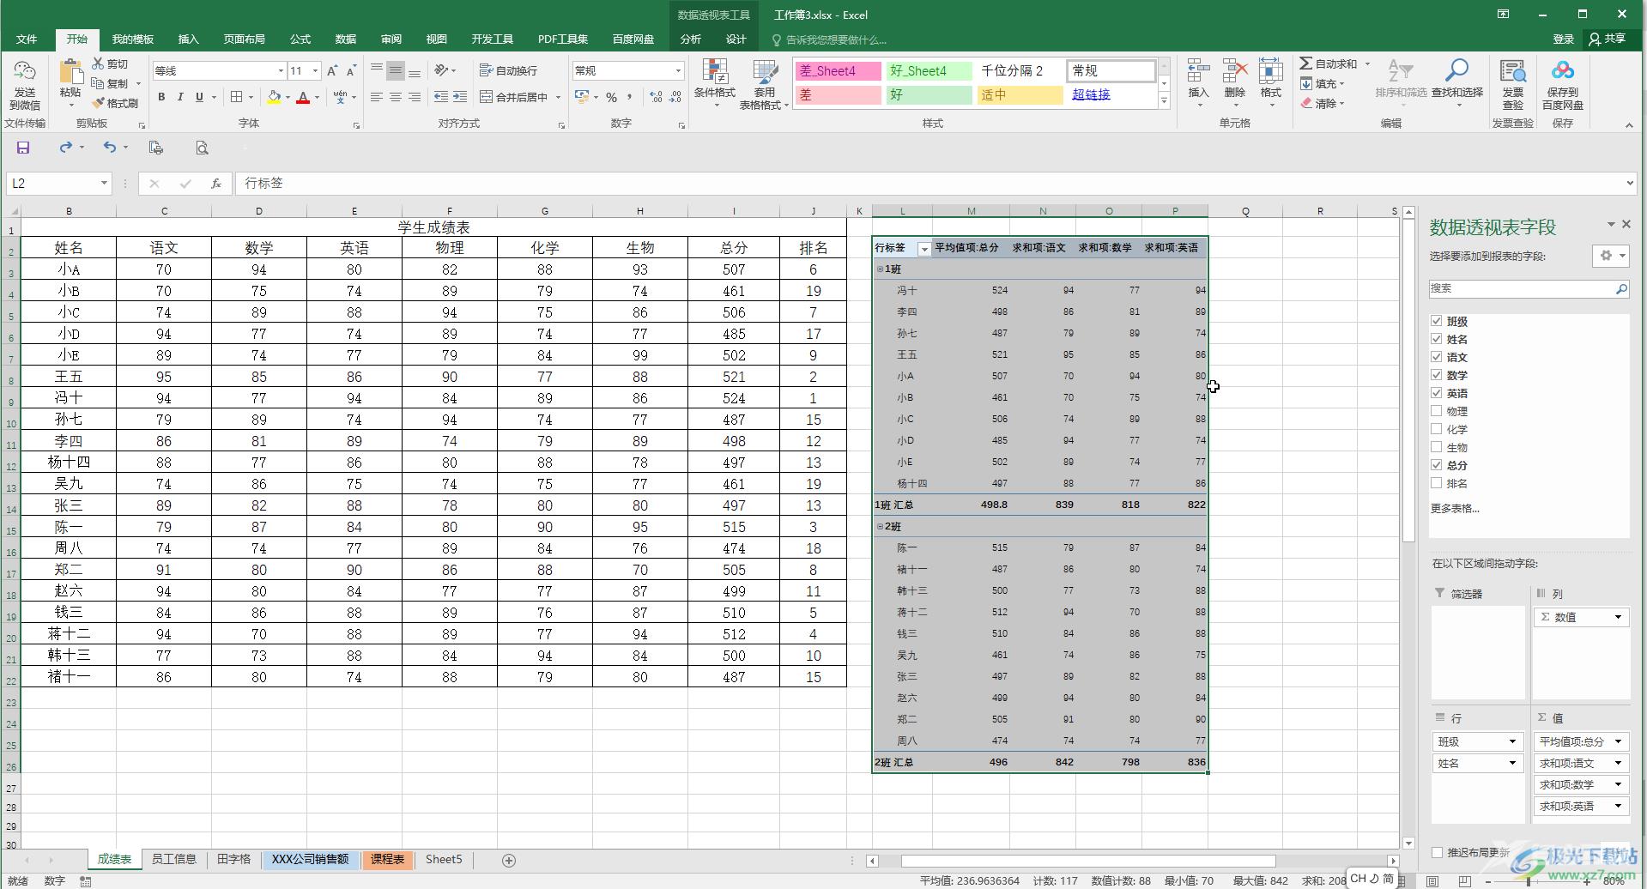Apply the 适中 yellow cell style
This screenshot has width=1647, height=889.
1020,94
